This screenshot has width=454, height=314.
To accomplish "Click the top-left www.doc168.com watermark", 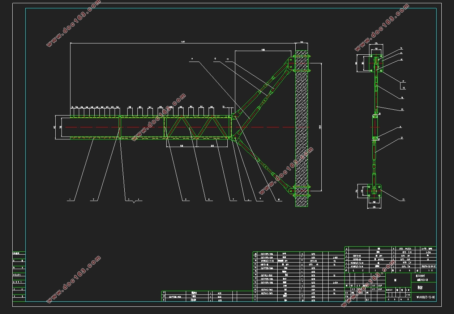I will pos(73,24).
